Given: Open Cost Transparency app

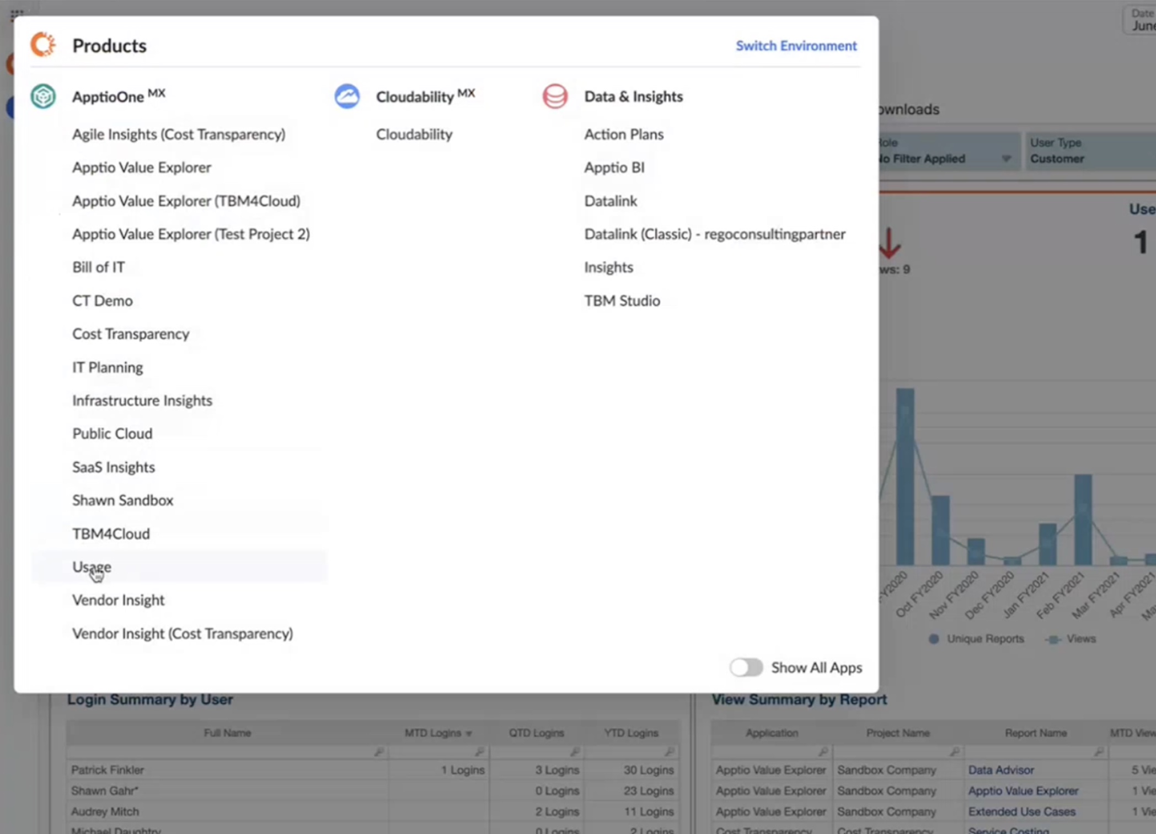Looking at the screenshot, I should click(131, 334).
